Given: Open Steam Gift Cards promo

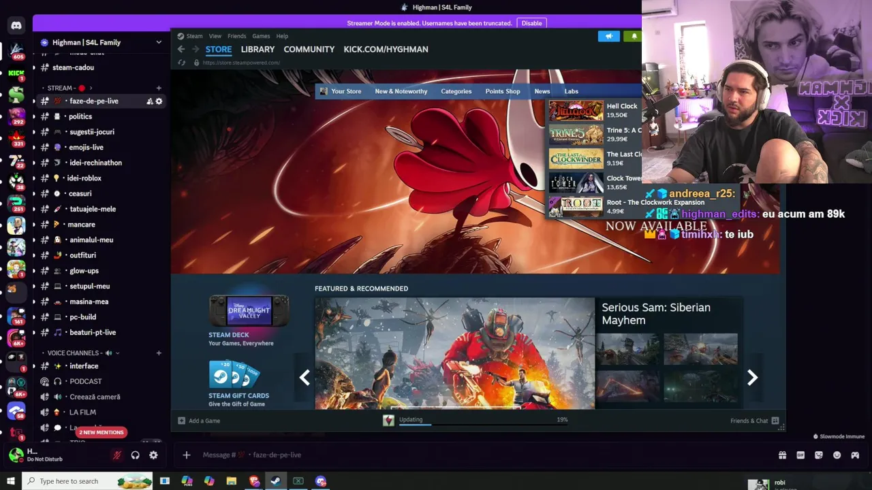Looking at the screenshot, I should tap(238, 384).
